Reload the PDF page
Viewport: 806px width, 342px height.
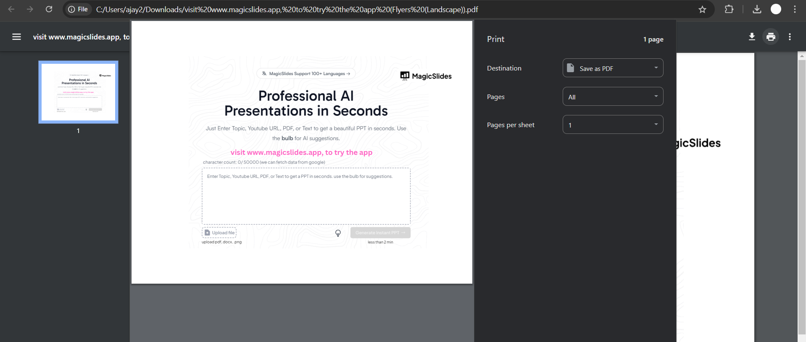coord(49,9)
